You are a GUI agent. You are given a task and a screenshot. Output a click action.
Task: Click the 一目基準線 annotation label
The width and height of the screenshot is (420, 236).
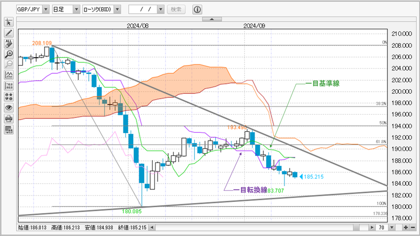point(322,83)
